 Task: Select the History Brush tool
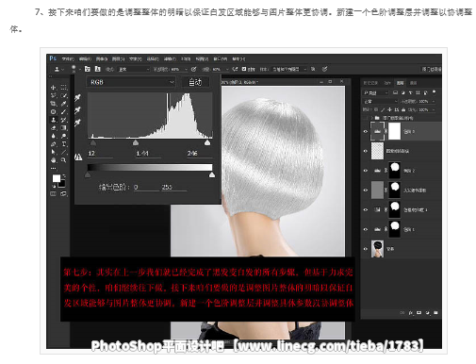(64, 120)
